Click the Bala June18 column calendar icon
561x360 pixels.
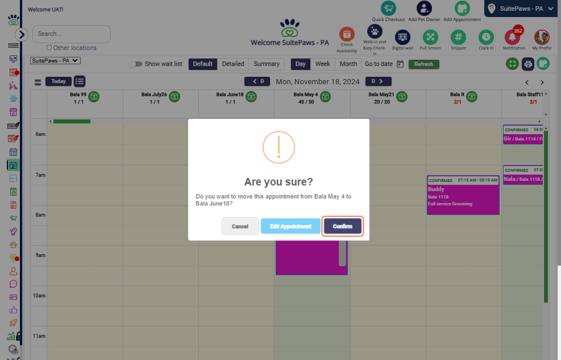click(251, 97)
